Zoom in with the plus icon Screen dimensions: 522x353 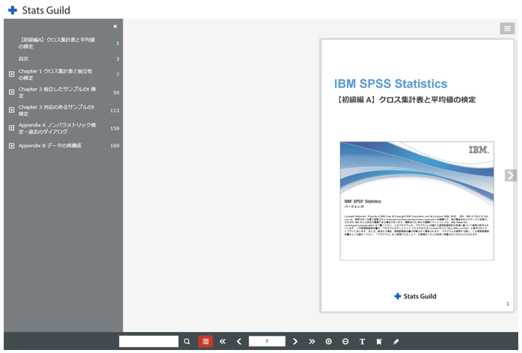pos(328,341)
